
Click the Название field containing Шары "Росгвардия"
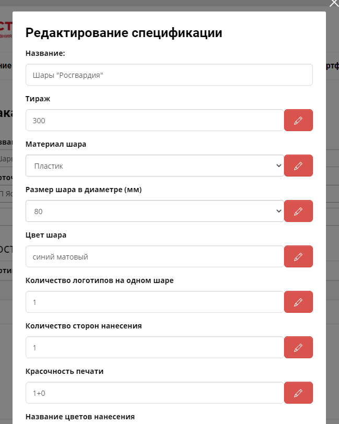[169, 75]
